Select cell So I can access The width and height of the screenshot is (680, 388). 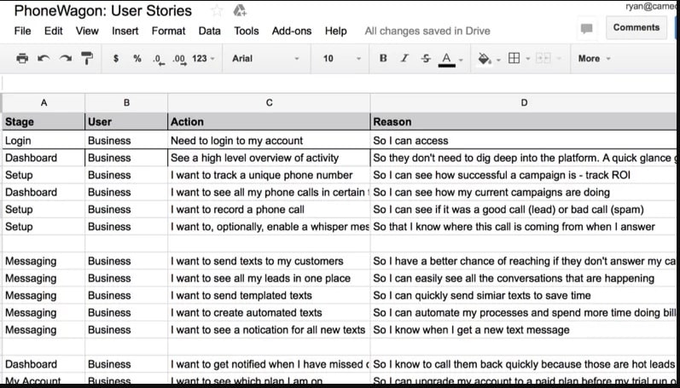click(x=524, y=141)
